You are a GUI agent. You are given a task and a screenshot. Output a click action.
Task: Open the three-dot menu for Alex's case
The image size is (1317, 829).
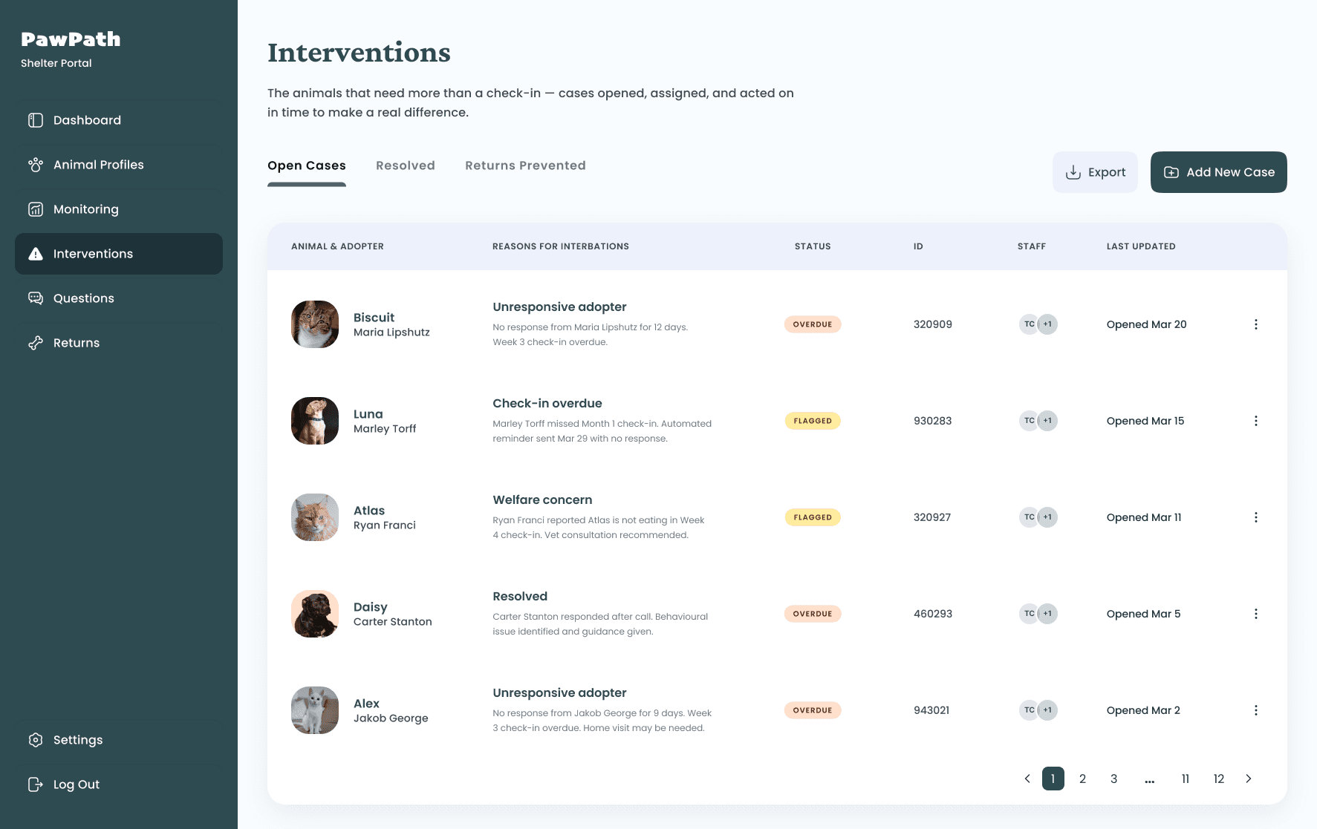tap(1256, 710)
